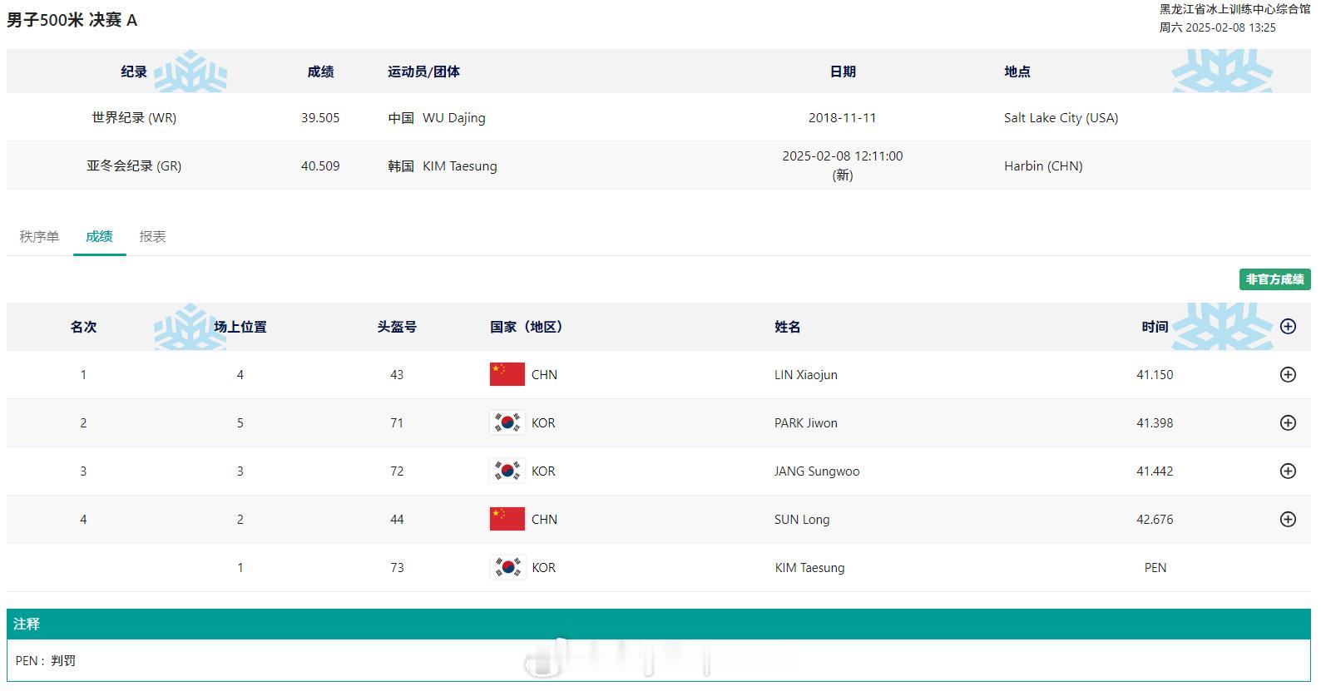
Task: Click the venue name 黑龙江省冰上训练中心综合馆
Action: point(1234,9)
